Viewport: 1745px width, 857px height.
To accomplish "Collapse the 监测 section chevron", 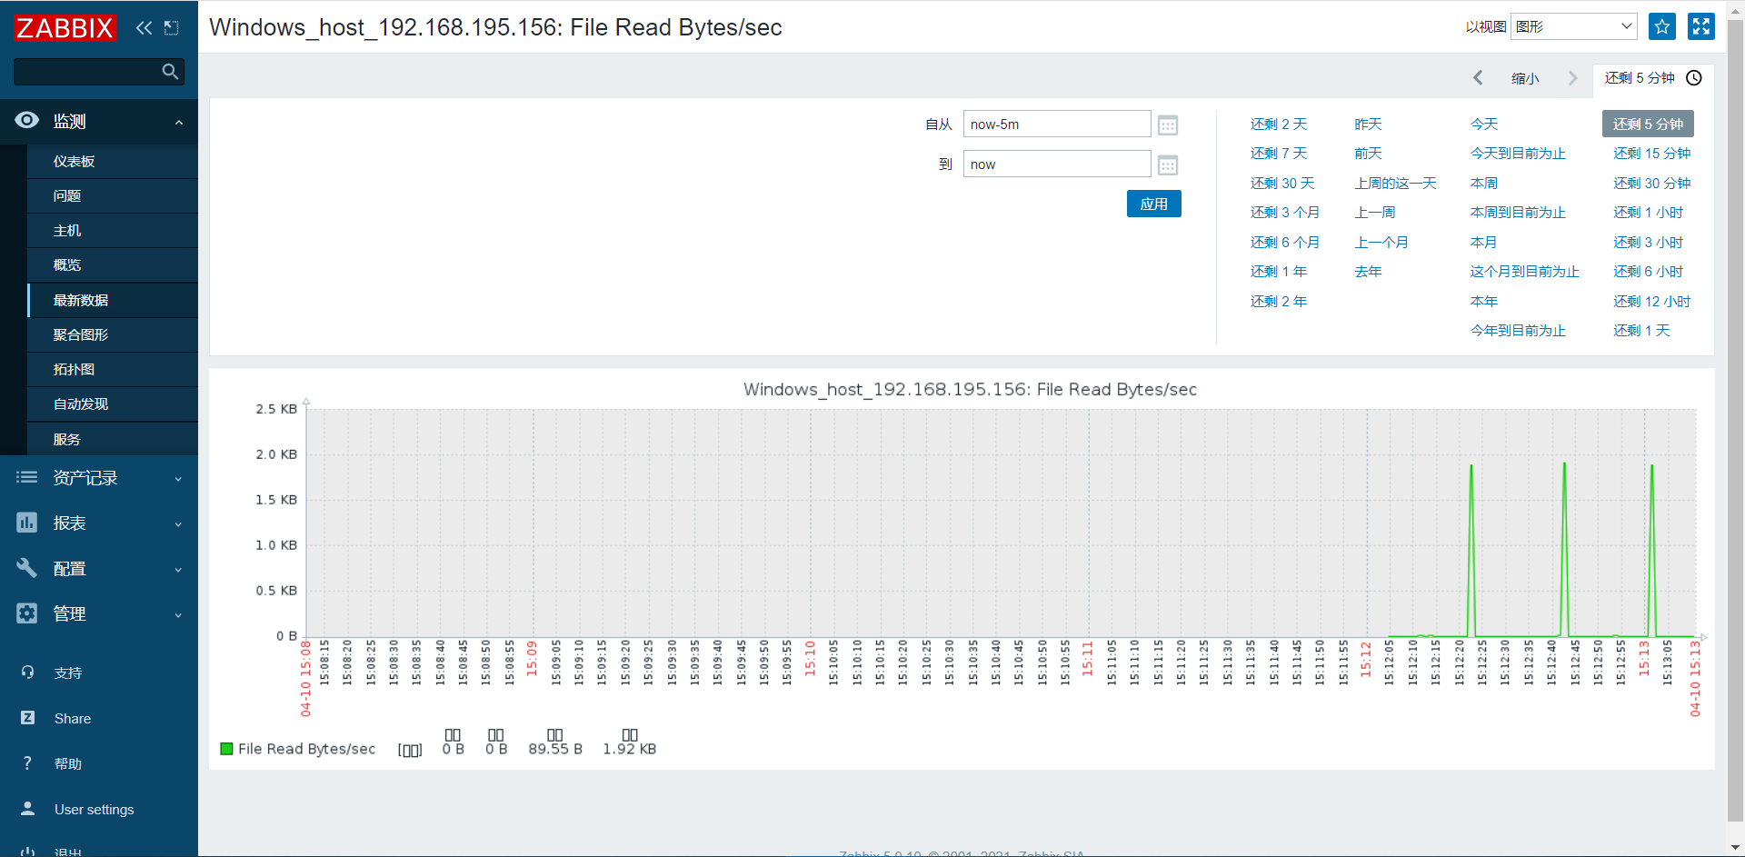I will click(x=178, y=123).
